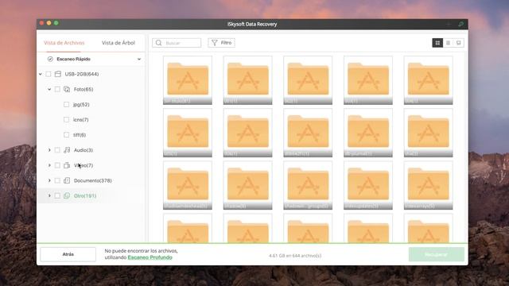The image size is (509, 286).
Task: Expand the Audio(3) node
Action: pos(49,150)
